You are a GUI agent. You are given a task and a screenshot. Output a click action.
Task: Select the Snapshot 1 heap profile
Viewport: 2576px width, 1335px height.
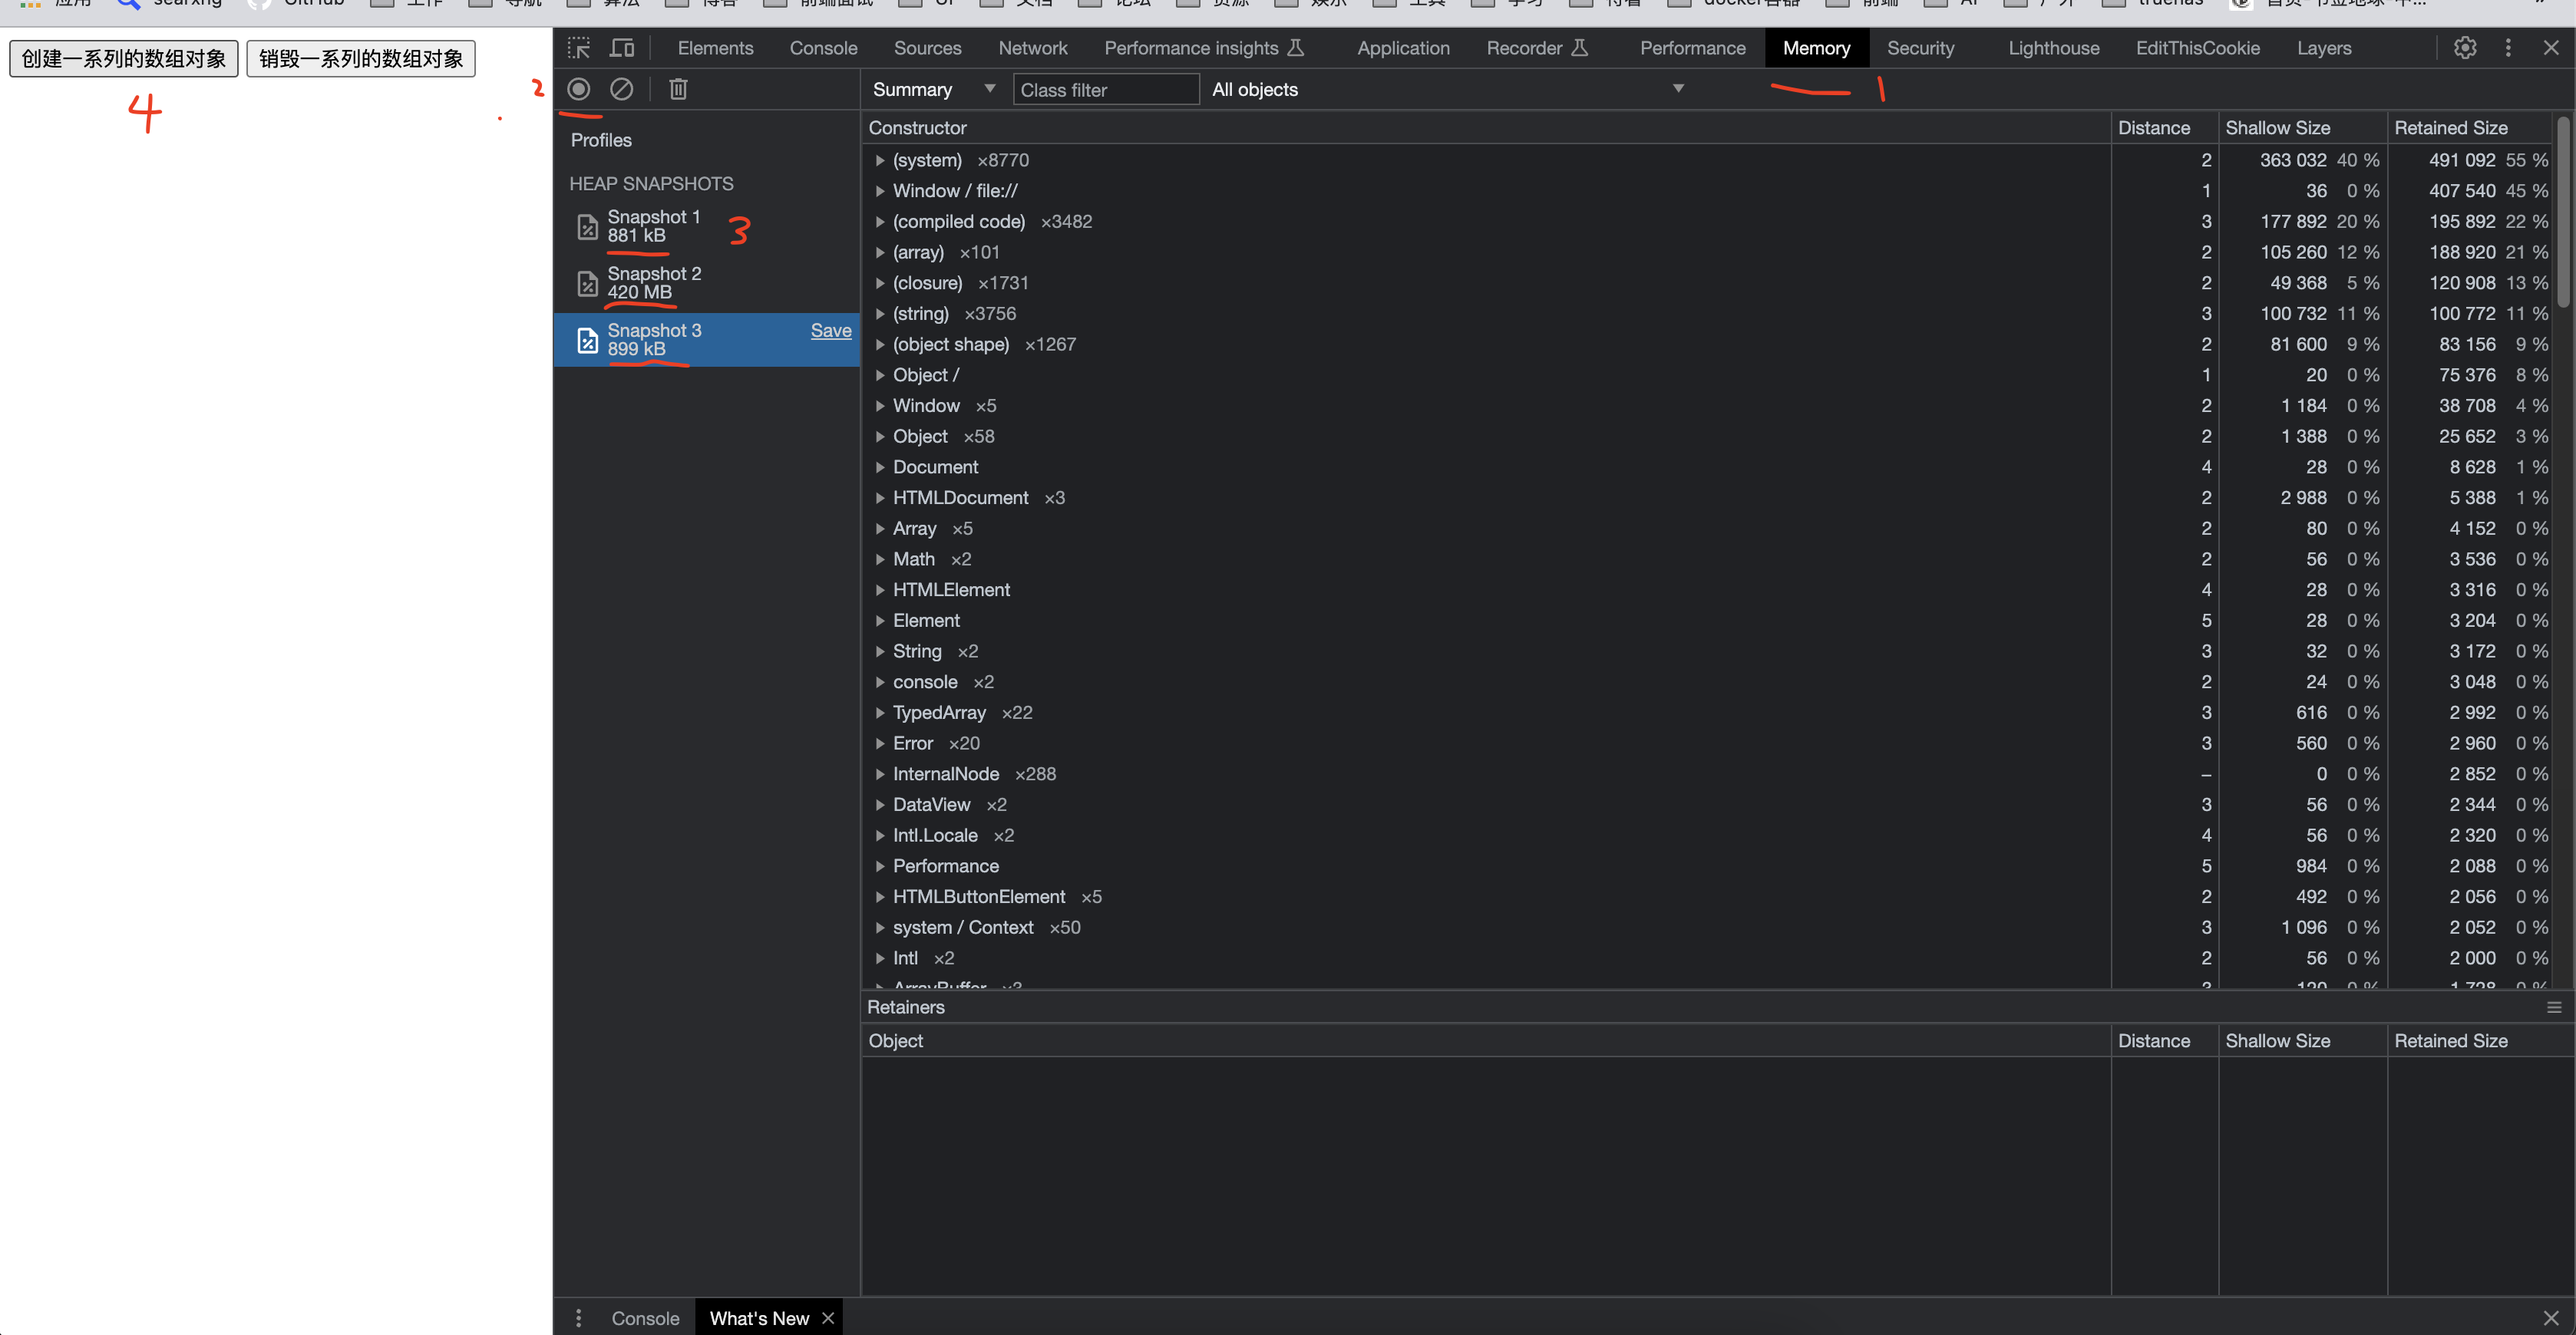pos(654,226)
